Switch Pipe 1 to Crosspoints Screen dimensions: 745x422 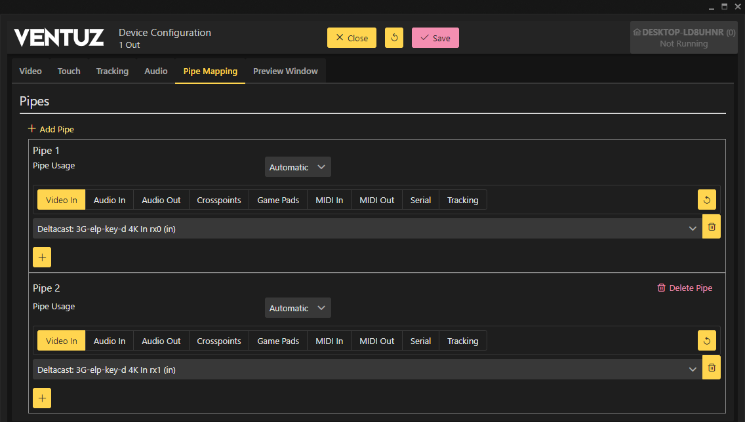click(x=219, y=200)
